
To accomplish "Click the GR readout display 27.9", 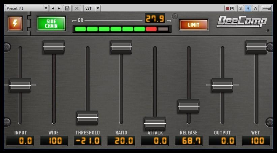I will coord(155,18).
